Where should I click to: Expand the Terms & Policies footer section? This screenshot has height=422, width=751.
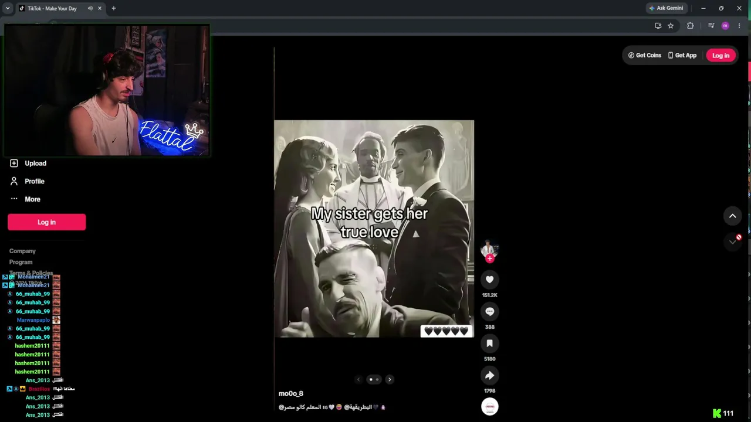[31, 273]
